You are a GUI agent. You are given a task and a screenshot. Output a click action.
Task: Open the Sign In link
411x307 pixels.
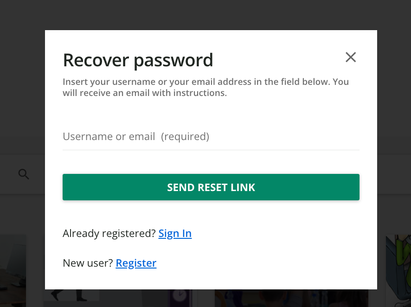[175, 233]
